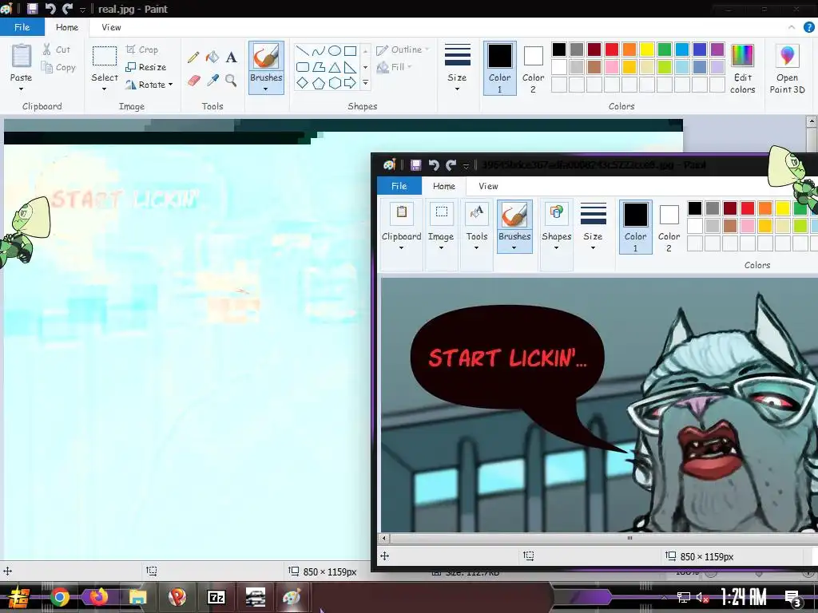The width and height of the screenshot is (818, 613).
Task: Click Redo in front Paint window
Action: point(451,165)
